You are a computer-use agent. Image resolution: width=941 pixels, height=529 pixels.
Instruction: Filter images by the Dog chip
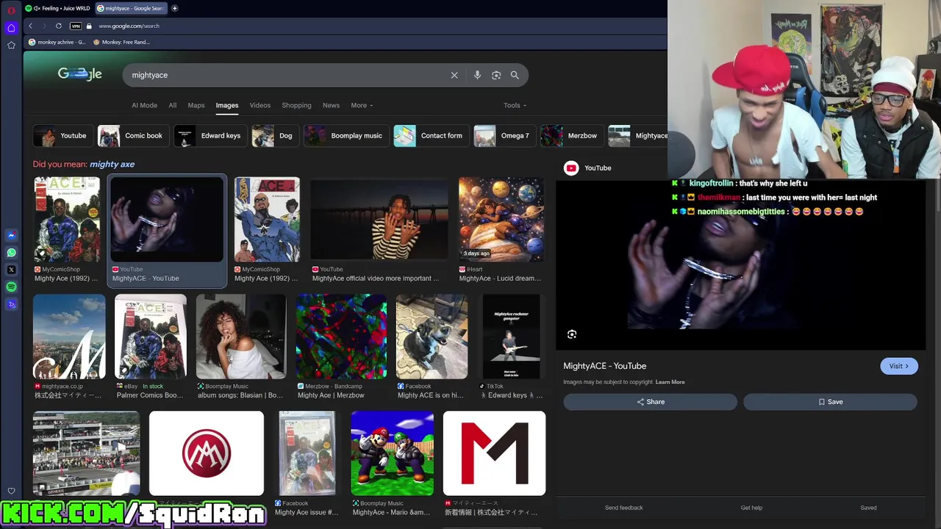pyautogui.click(x=274, y=135)
